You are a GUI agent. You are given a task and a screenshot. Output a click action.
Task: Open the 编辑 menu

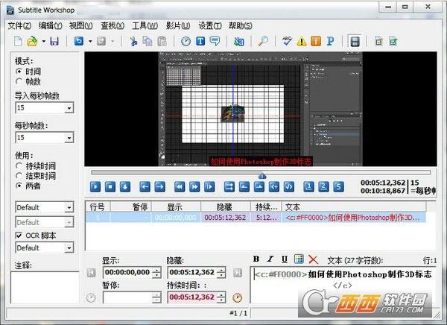[50, 25]
